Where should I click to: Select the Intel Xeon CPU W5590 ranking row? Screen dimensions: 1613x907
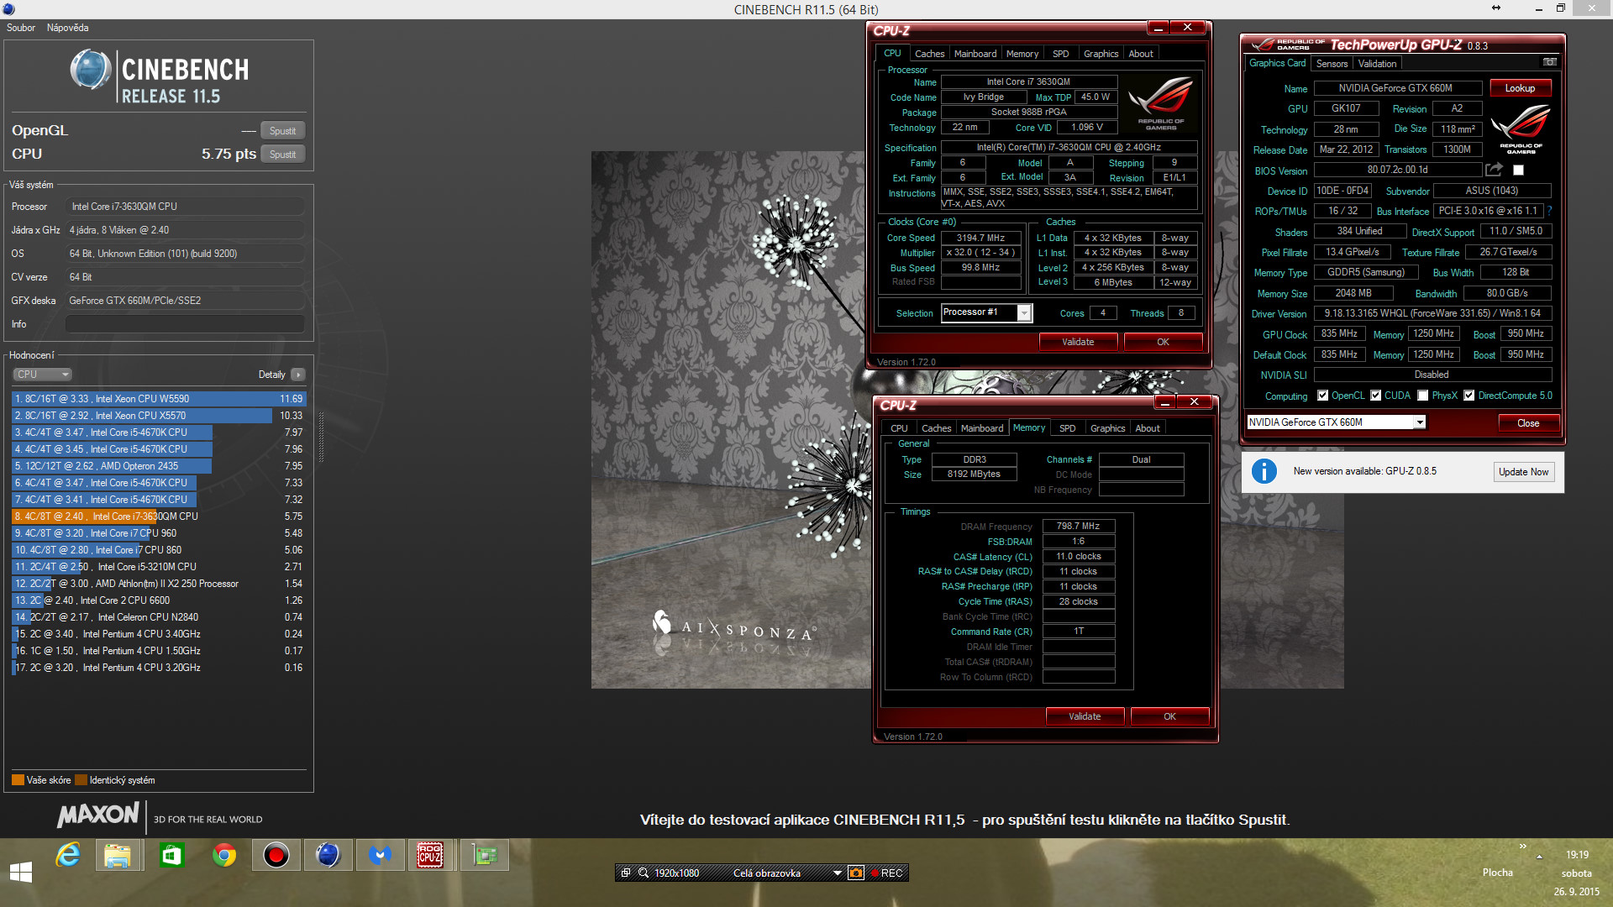pyautogui.click(x=159, y=399)
